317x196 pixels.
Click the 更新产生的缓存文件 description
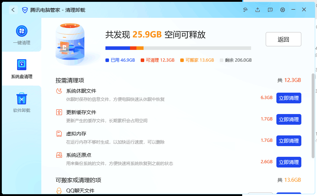pyautogui.click(x=107, y=121)
